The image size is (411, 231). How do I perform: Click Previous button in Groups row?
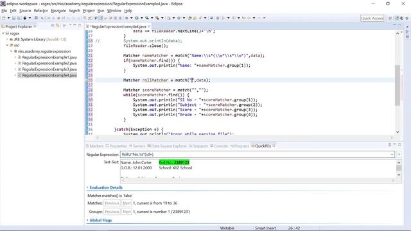[x=112, y=212]
